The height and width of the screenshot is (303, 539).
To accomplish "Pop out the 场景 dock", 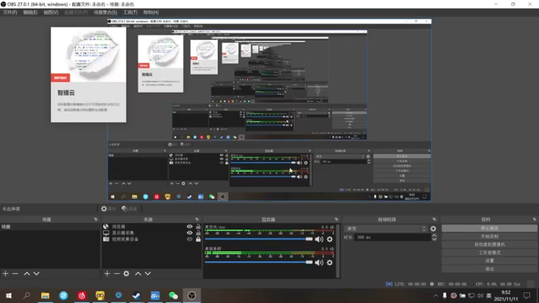I will (x=96, y=220).
